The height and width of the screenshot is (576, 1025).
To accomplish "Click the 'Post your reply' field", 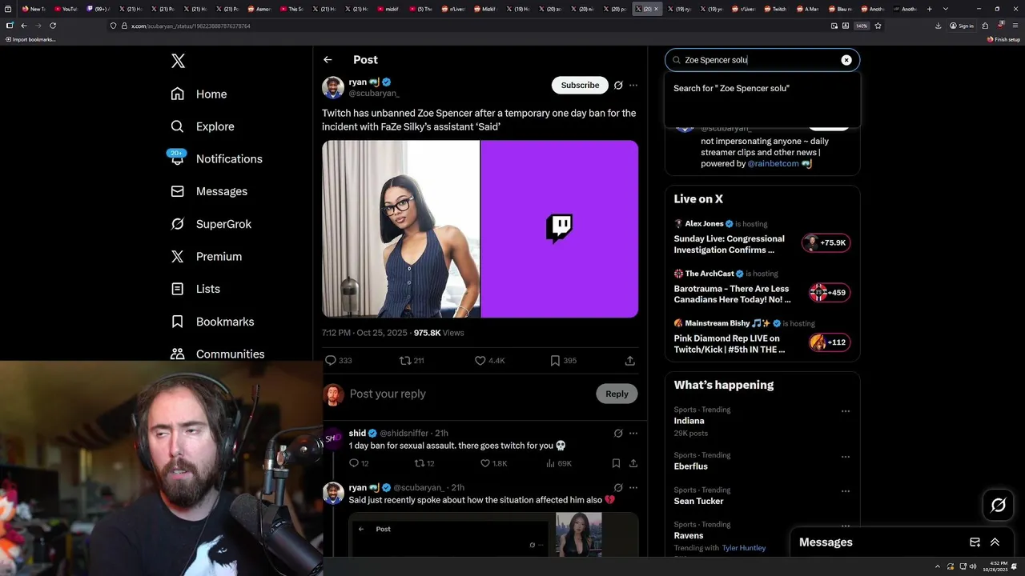I will click(468, 394).
